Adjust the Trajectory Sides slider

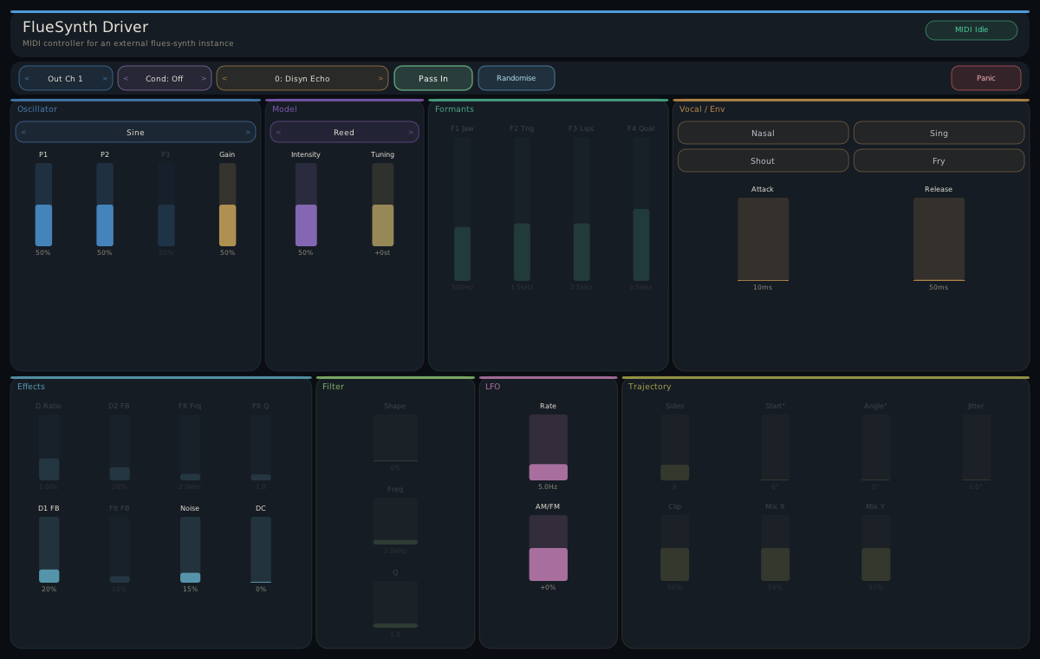tap(675, 447)
